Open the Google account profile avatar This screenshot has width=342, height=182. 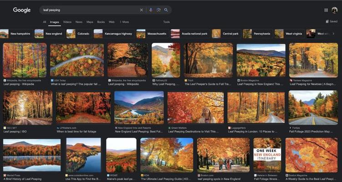click(x=335, y=10)
